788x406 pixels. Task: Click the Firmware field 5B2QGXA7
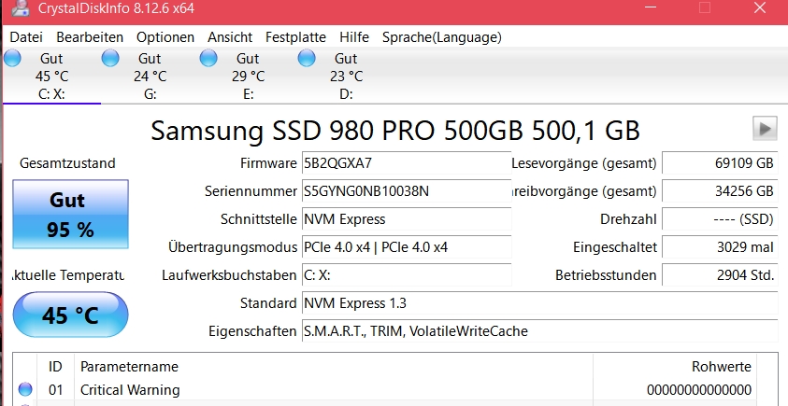click(406, 163)
